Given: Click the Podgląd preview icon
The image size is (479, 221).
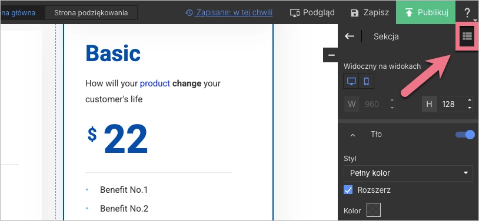Looking at the screenshot, I should (x=295, y=13).
